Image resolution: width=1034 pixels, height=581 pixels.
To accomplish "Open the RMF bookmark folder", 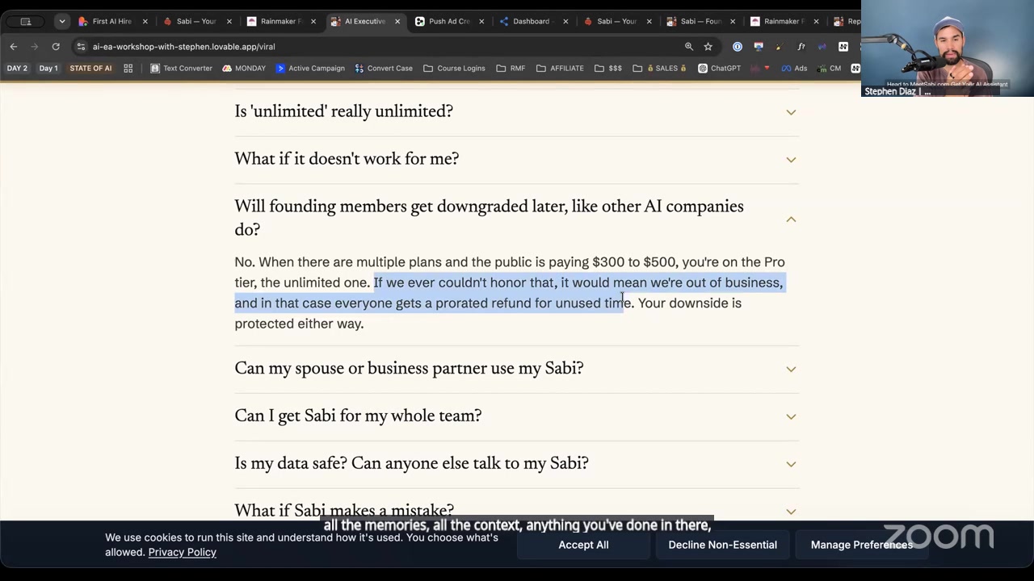I will click(511, 69).
